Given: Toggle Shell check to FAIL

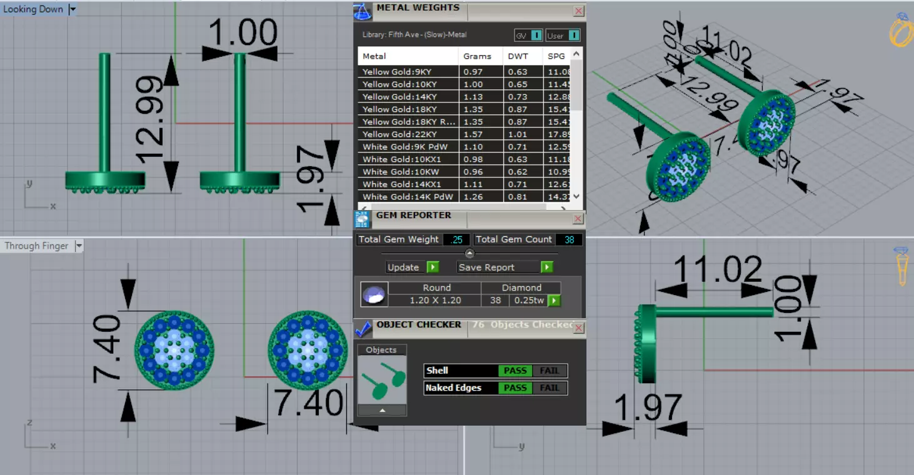Looking at the screenshot, I should [550, 371].
